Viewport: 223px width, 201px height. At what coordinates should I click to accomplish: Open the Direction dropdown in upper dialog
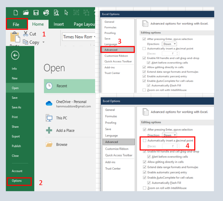coord(169,44)
